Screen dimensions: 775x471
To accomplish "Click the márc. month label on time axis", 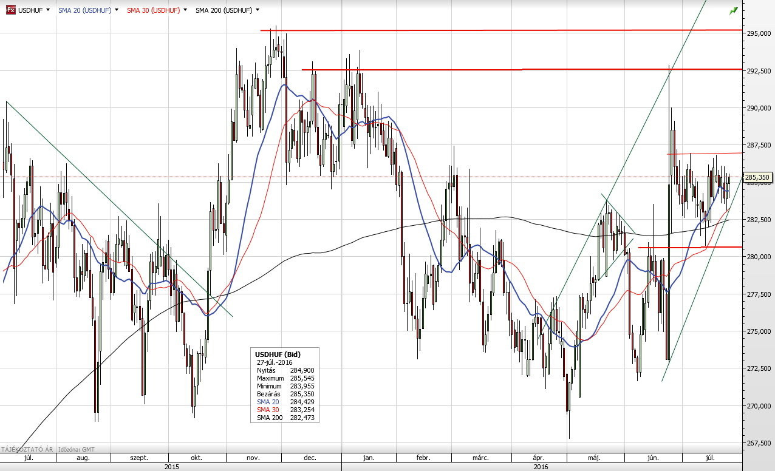I will point(482,458).
